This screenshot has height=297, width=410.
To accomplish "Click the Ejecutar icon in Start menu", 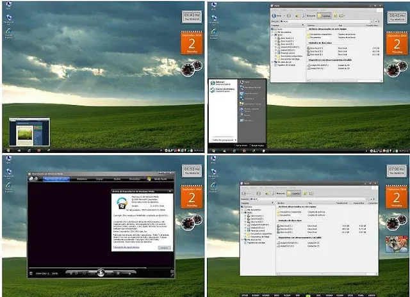I will (x=242, y=120).
